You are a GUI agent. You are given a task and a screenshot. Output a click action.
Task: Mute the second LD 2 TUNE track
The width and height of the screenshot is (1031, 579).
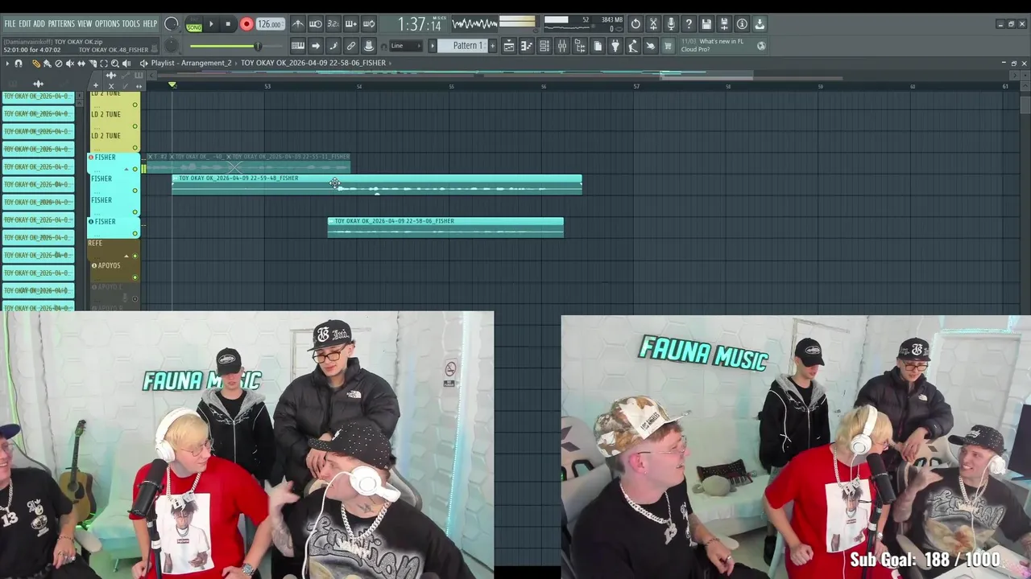pos(135,125)
